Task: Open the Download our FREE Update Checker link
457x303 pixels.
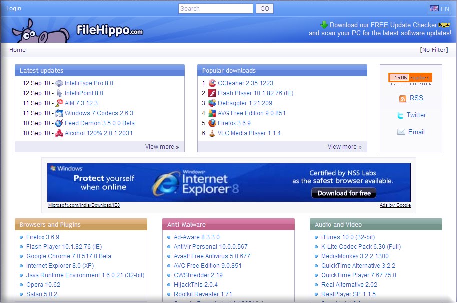Action: point(383,25)
